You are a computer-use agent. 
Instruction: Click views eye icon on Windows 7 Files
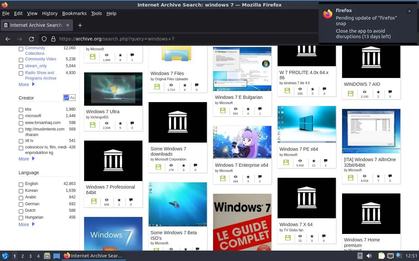(171, 85)
